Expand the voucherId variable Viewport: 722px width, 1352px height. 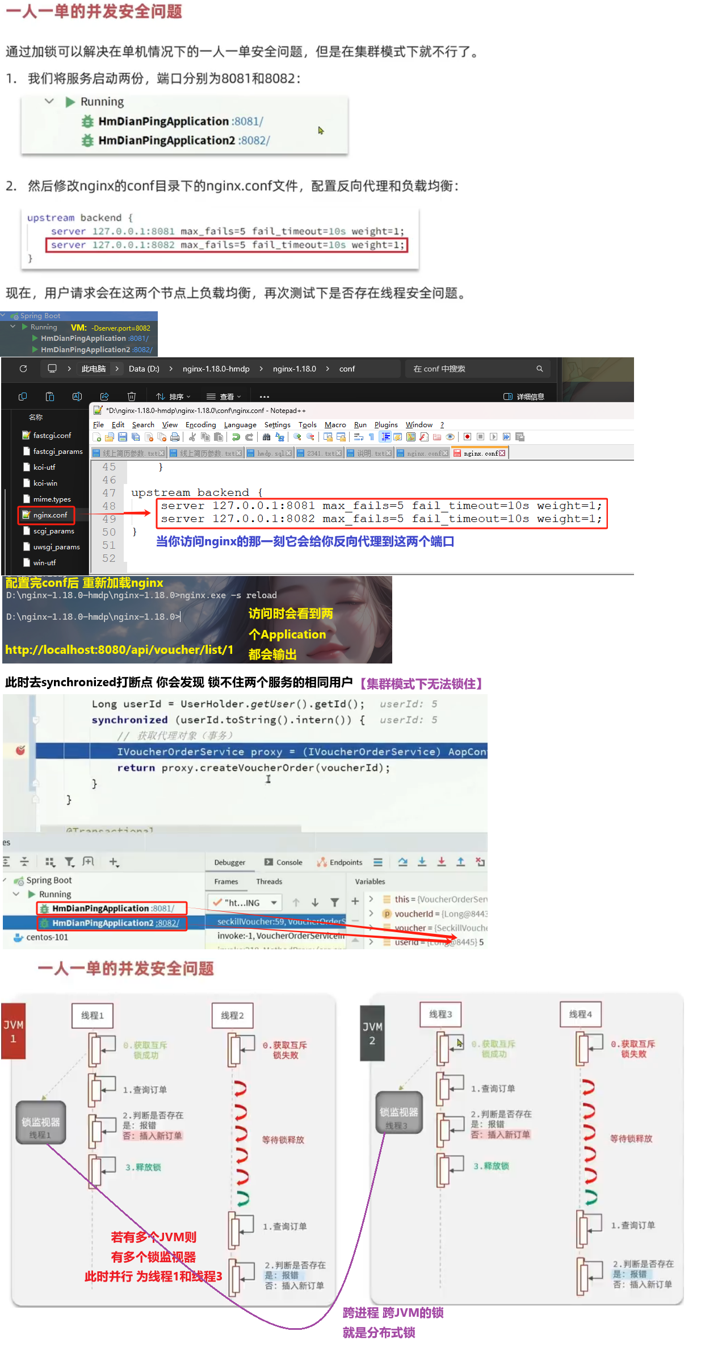pyautogui.click(x=371, y=913)
